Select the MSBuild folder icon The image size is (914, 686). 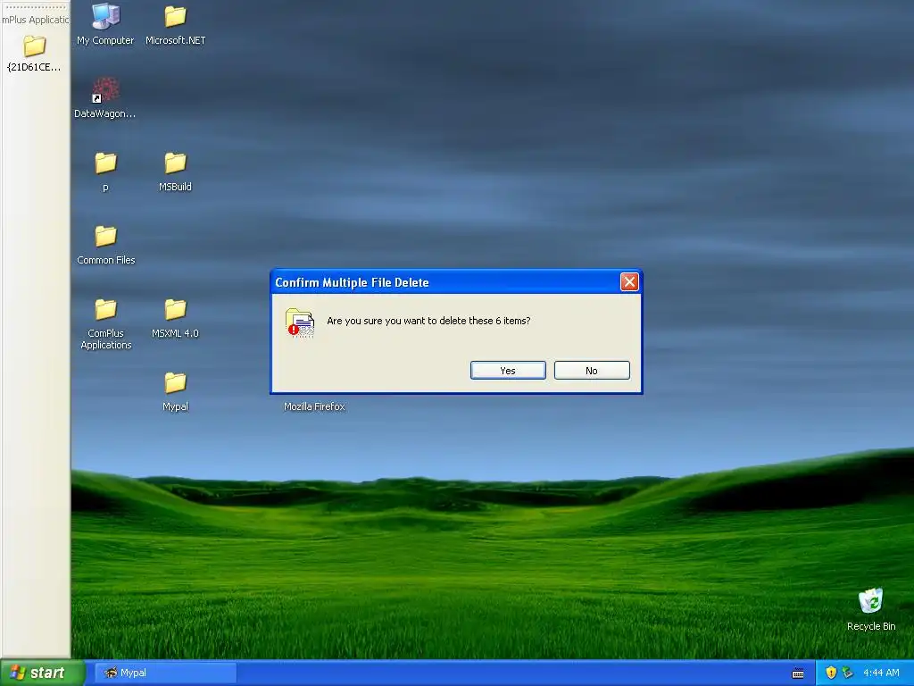click(x=175, y=171)
